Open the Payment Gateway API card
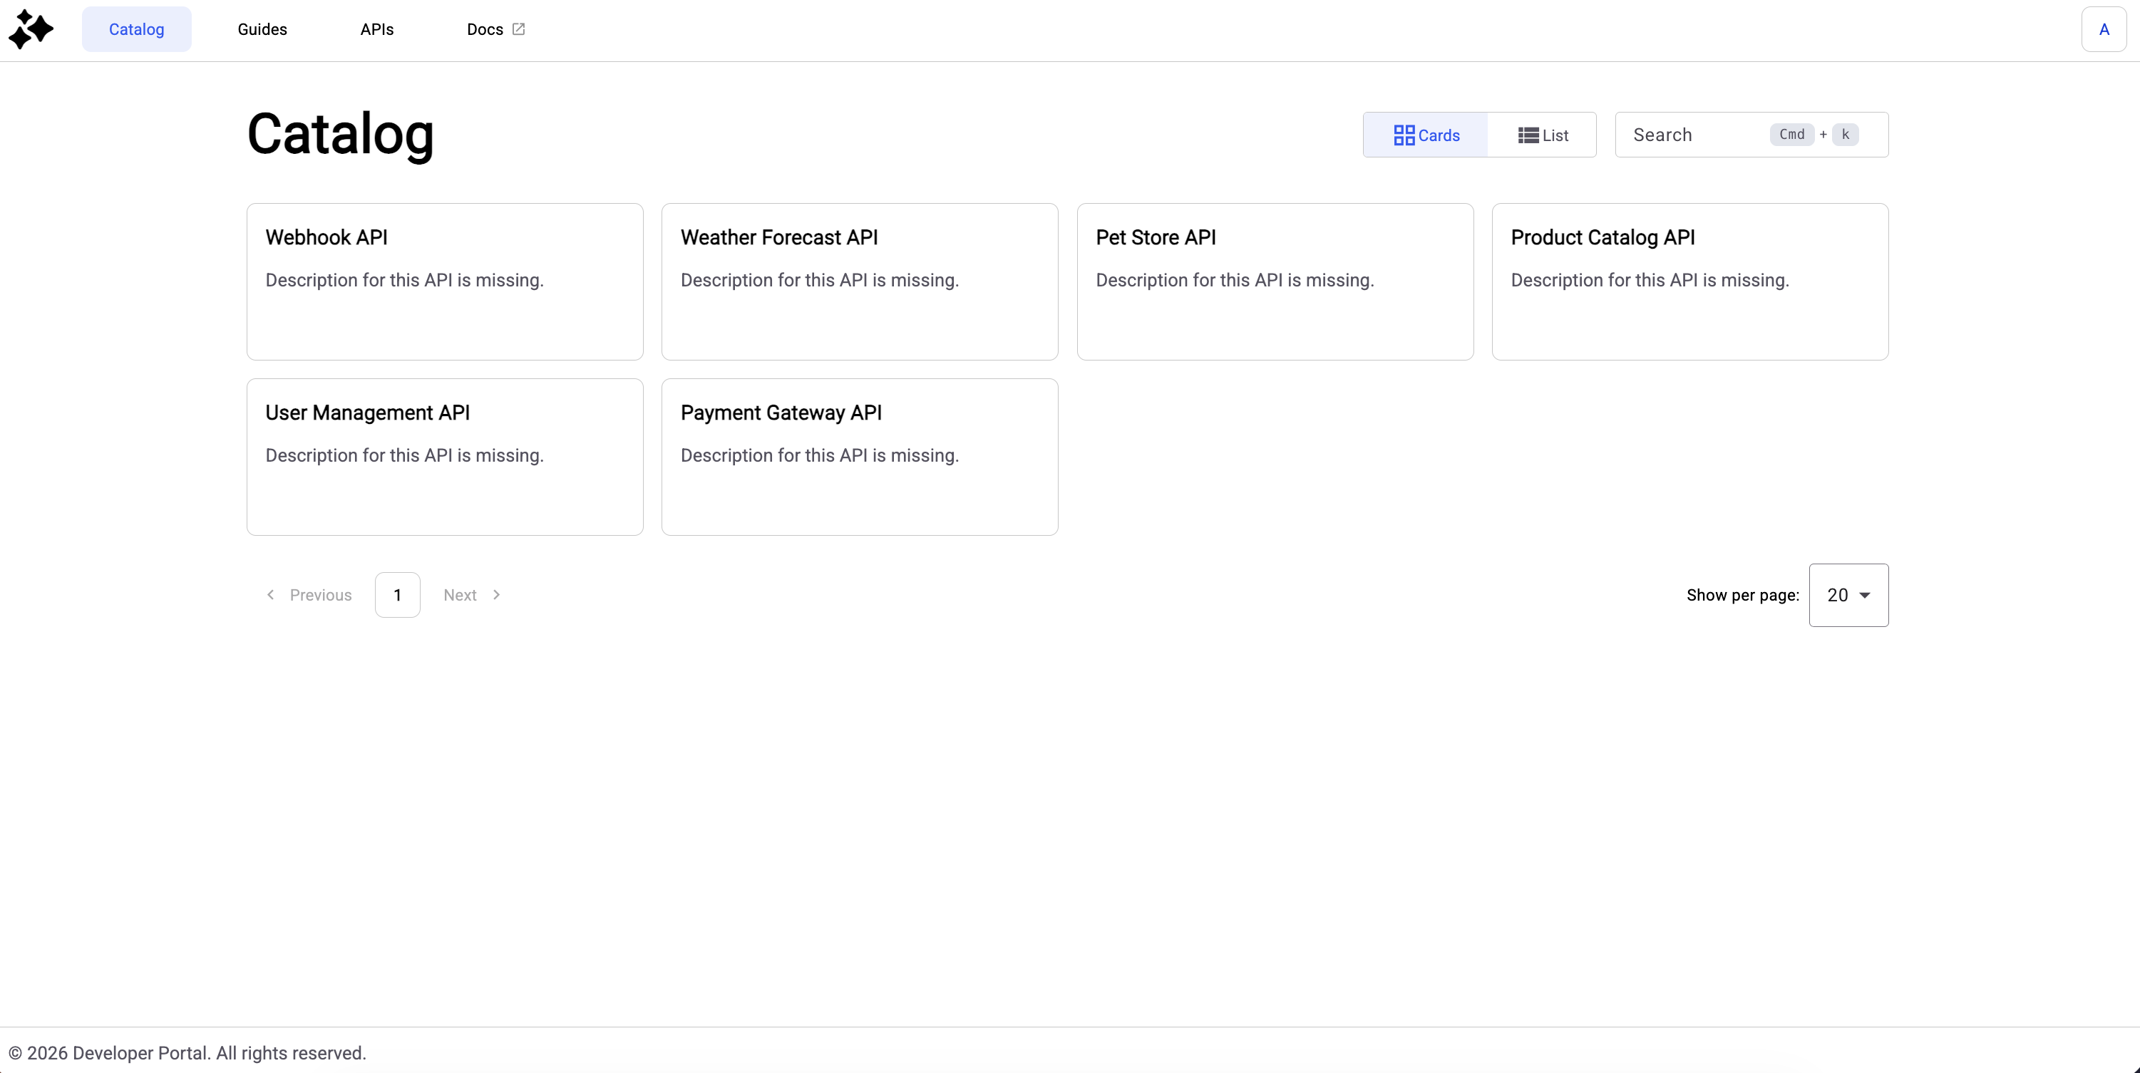The image size is (2140, 1073). pyautogui.click(x=859, y=457)
